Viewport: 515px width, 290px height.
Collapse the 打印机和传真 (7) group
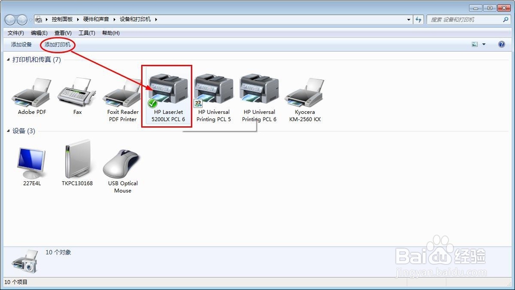[x=8, y=59]
